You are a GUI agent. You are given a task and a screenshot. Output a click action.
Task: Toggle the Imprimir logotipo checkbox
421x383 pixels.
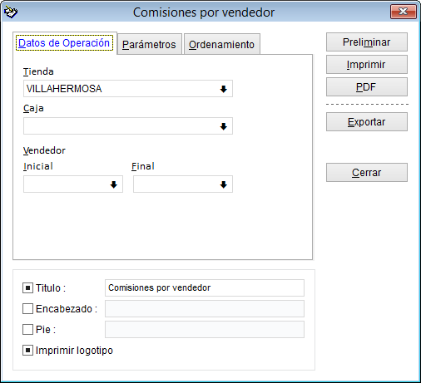pyautogui.click(x=27, y=351)
